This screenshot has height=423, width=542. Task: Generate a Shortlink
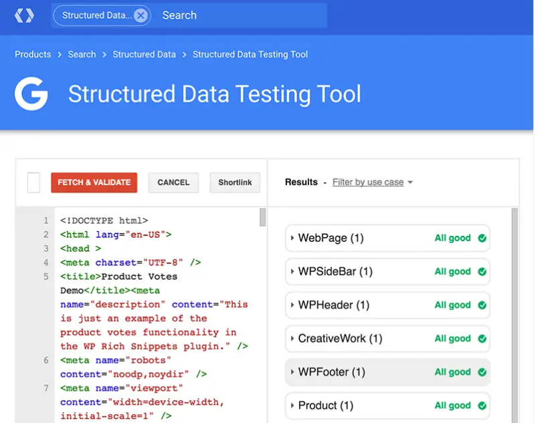click(x=235, y=182)
